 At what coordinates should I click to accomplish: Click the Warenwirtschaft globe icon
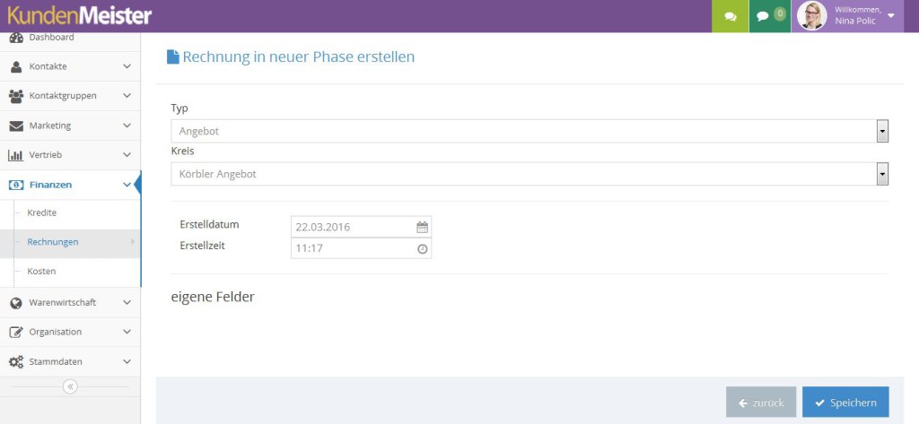[15, 303]
